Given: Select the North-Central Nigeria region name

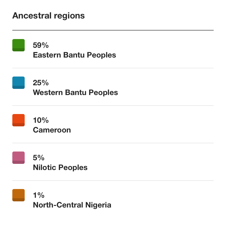Looking at the screenshot, I should click(72, 205).
